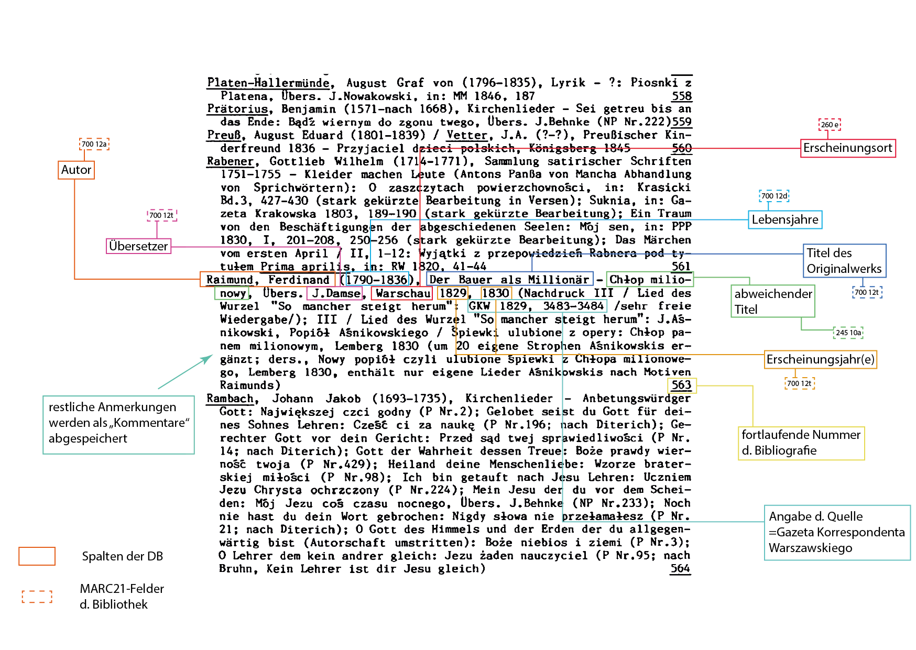Screen dimensions: 916x650
Task: Click the "Titel des Originalwerks" label
Action: click(x=845, y=261)
